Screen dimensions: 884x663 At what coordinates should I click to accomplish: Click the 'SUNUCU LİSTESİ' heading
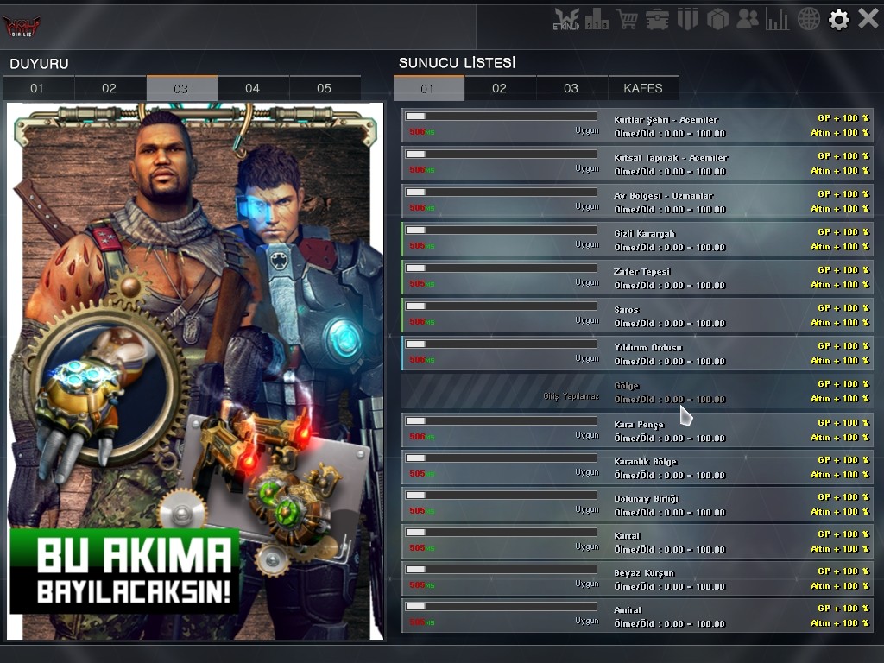coord(458,62)
